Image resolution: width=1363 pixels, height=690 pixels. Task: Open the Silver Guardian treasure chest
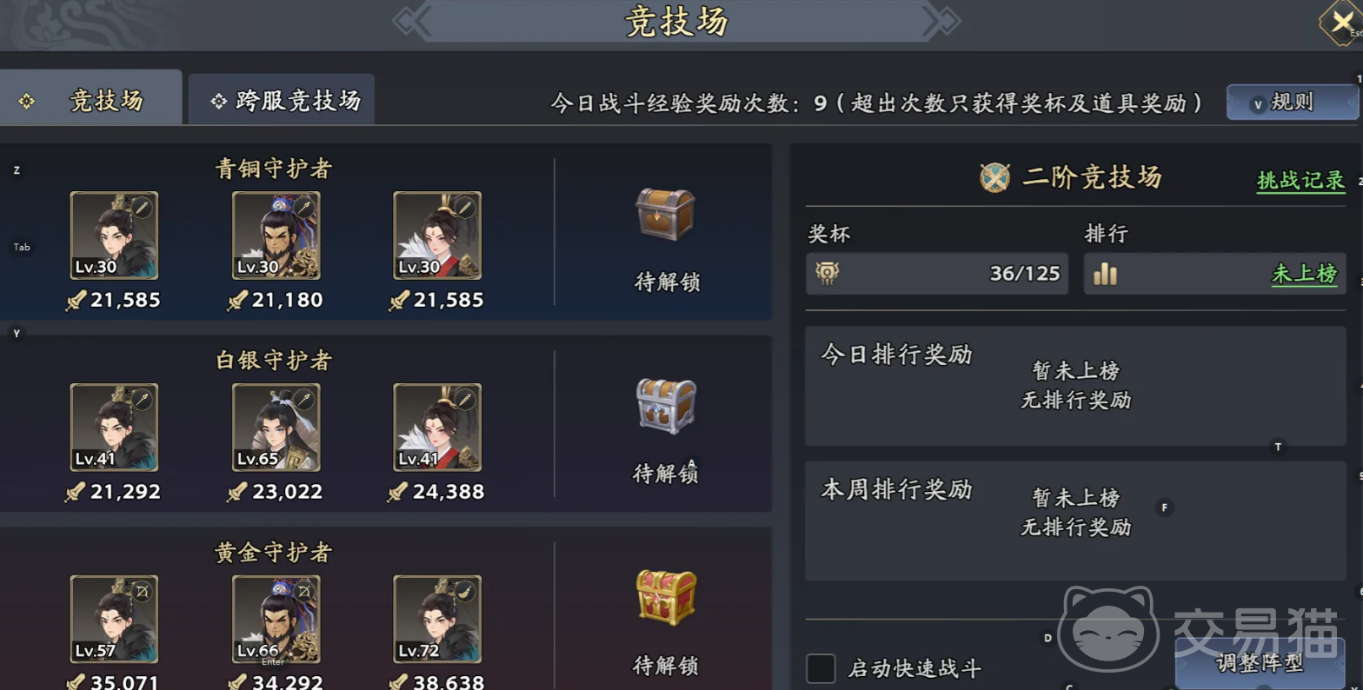[x=665, y=406]
